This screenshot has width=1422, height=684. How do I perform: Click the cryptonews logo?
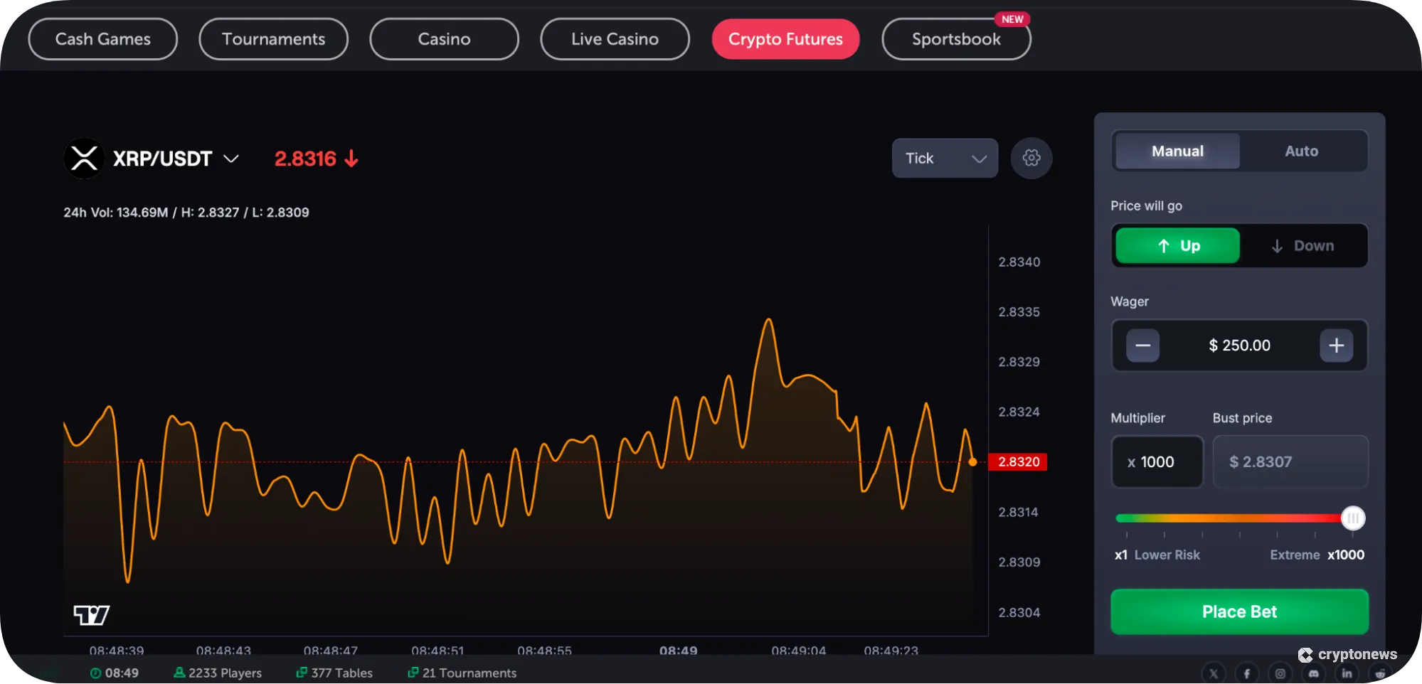pos(1348,656)
